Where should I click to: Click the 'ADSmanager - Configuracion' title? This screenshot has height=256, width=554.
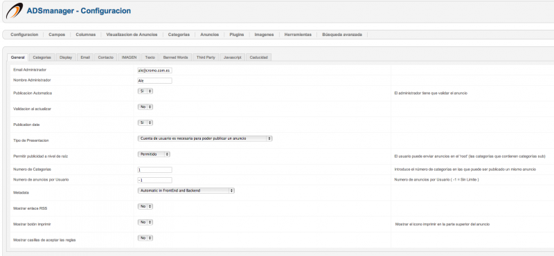(79, 11)
